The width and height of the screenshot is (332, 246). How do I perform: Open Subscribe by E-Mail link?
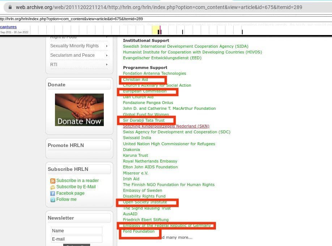76,187
